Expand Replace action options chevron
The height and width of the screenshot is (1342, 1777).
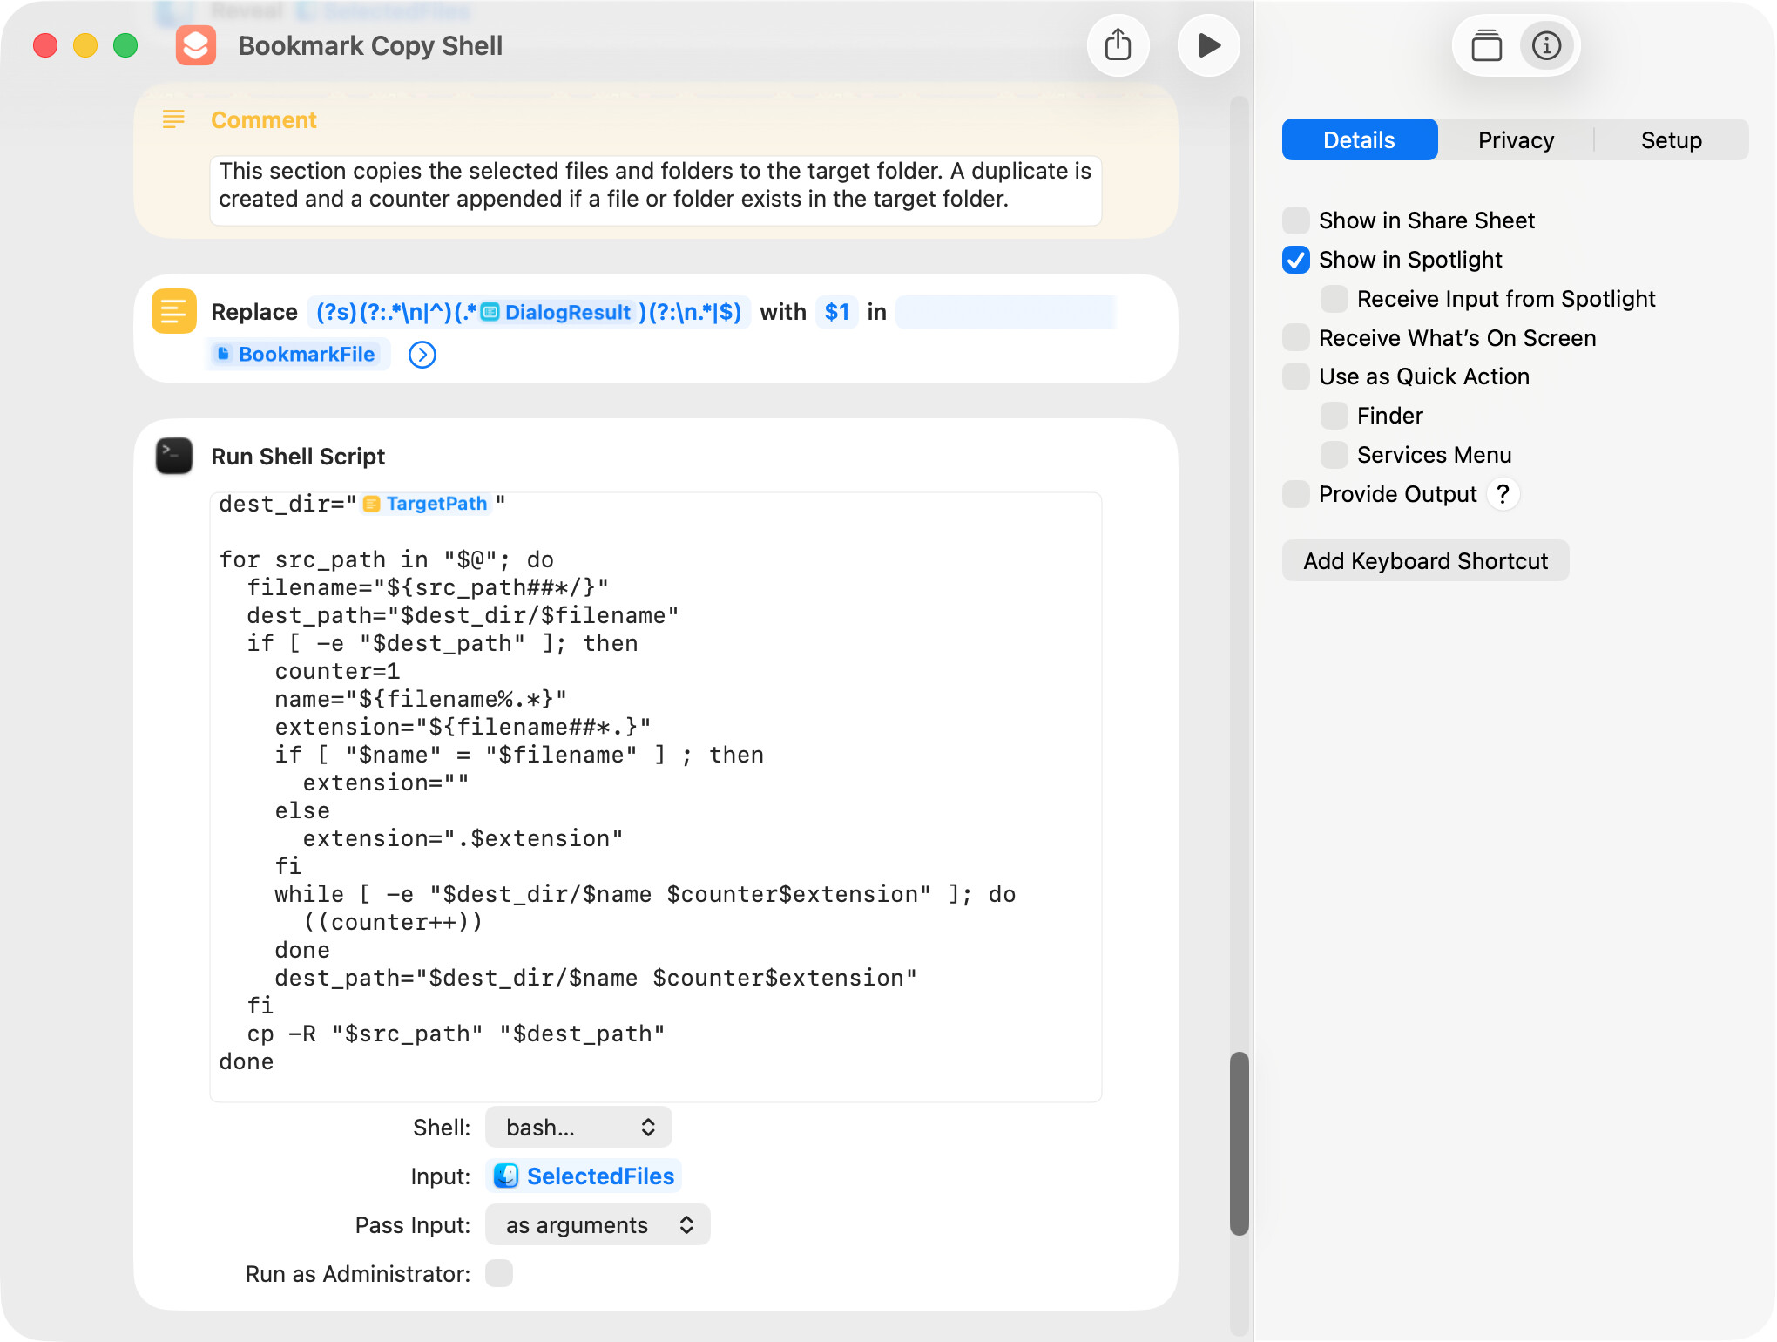click(x=422, y=355)
